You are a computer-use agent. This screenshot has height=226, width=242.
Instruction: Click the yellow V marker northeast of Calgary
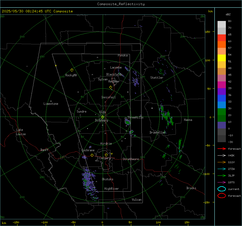(x=112, y=154)
